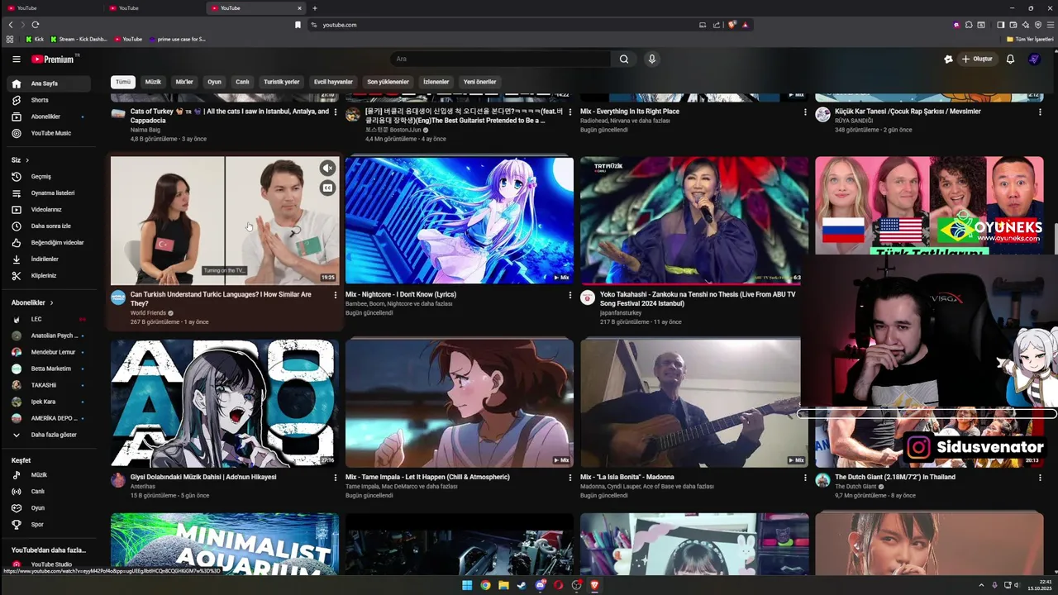
Task: Open Geçmiş history in the sidebar
Action: point(48,176)
